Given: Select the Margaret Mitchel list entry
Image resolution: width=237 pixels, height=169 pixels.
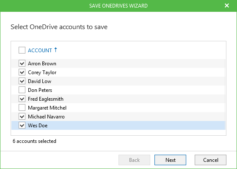Looking at the screenshot, I should pos(118,108).
